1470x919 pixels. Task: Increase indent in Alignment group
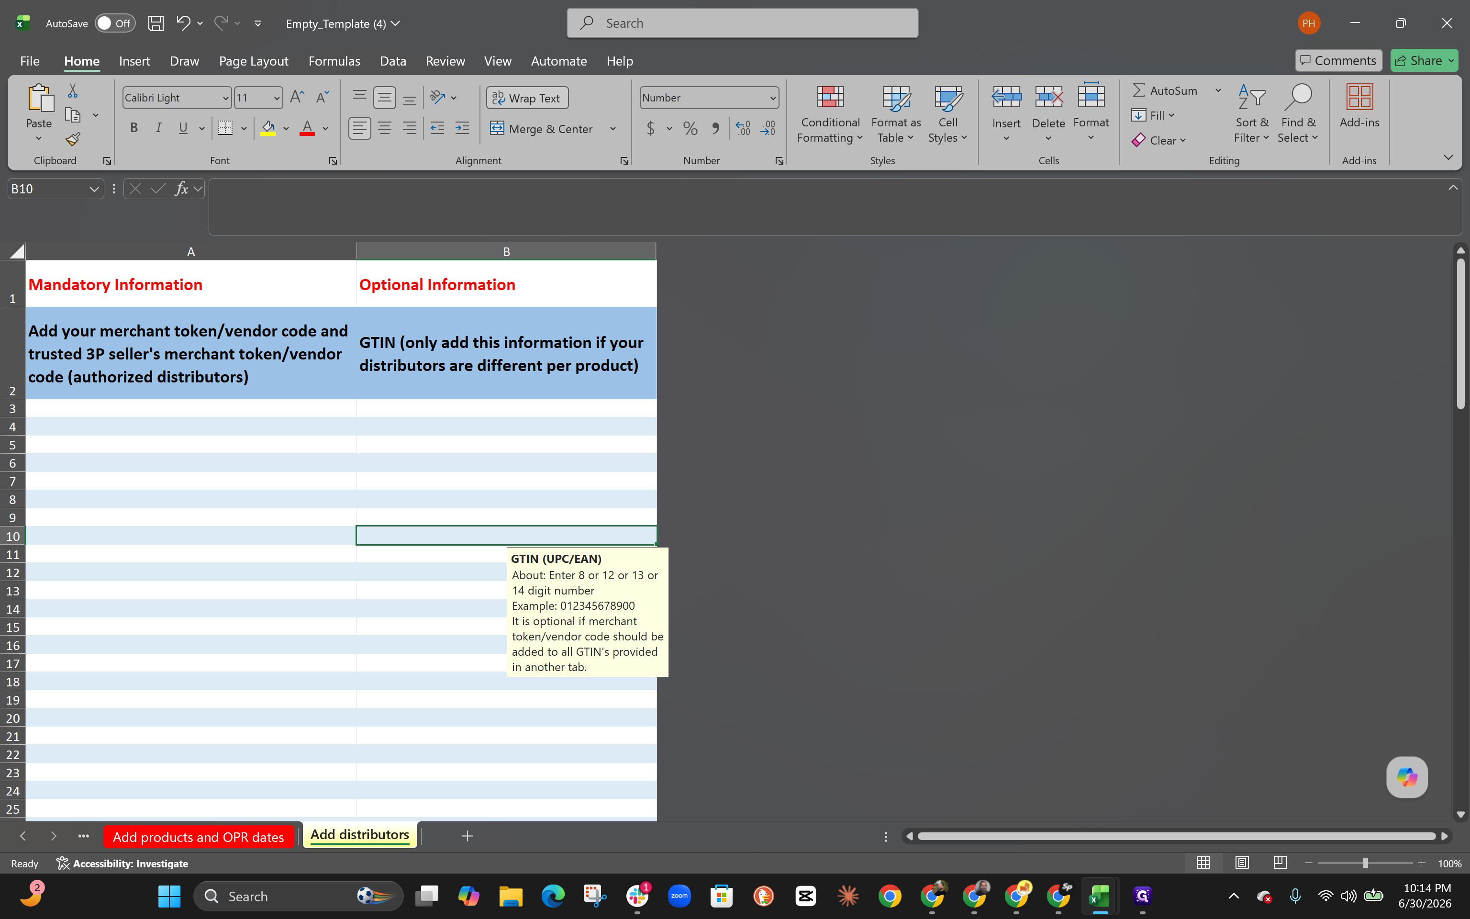462,128
